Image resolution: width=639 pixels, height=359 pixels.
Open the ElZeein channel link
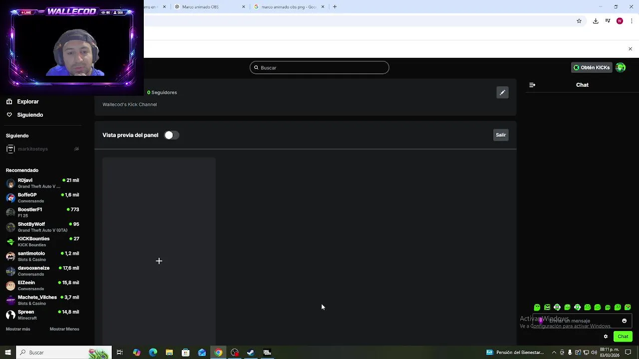42,285
